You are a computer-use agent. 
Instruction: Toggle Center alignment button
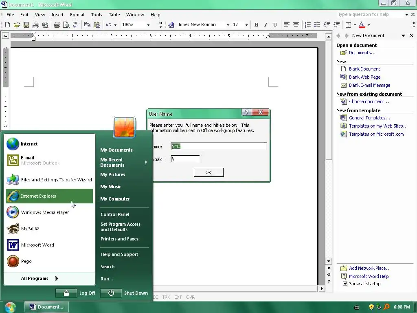point(296,25)
